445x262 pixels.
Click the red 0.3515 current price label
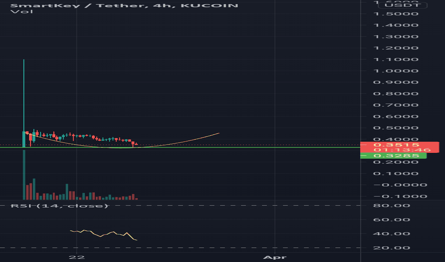pos(396,145)
